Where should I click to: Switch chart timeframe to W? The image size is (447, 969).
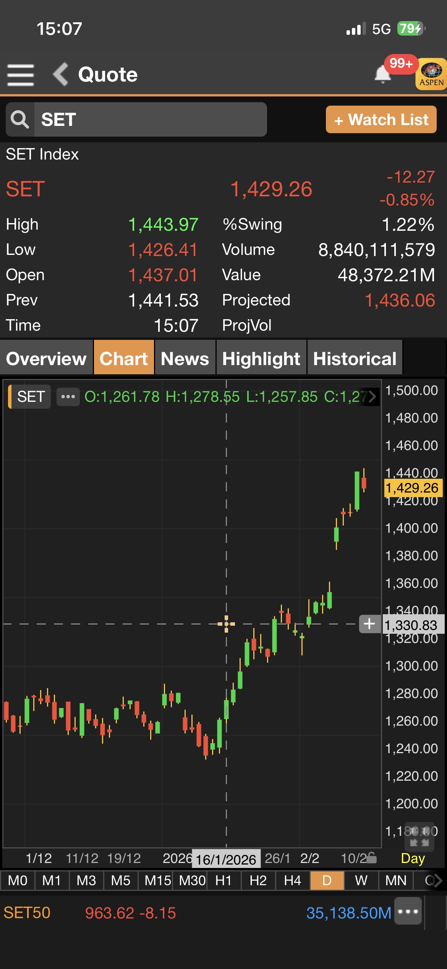(361, 881)
